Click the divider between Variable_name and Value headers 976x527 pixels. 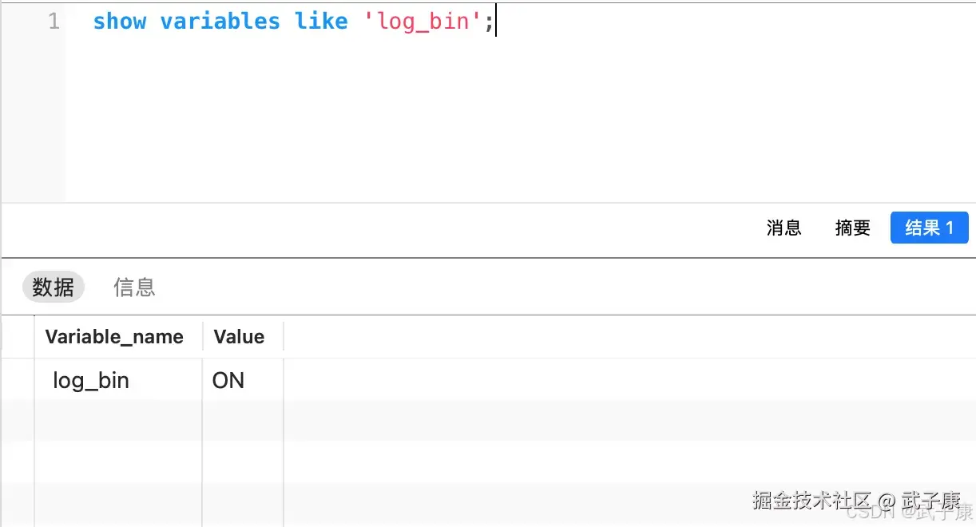click(203, 337)
